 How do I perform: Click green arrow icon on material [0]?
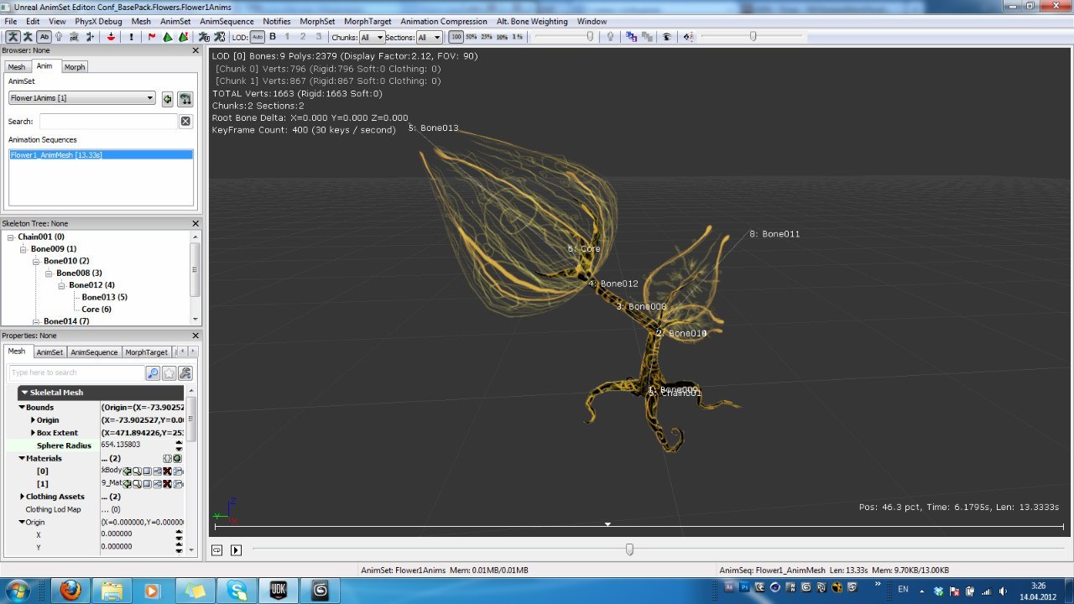[x=127, y=471]
